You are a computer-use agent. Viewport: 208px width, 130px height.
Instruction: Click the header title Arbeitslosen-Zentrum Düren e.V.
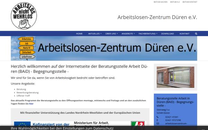point(157,17)
